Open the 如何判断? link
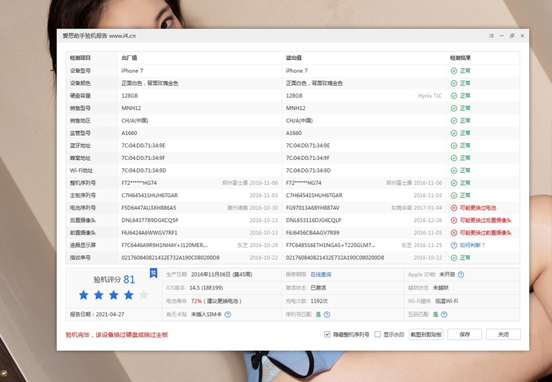552x382 pixels. (x=472, y=245)
